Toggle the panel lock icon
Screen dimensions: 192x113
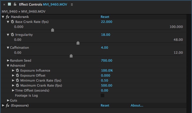tap(15, 4)
